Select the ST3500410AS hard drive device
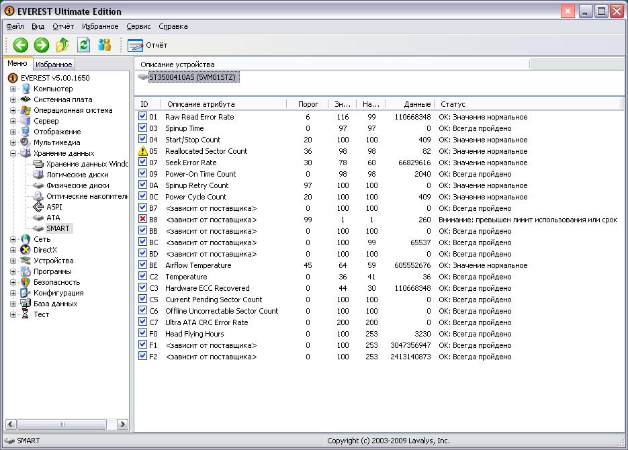The width and height of the screenshot is (628, 450). coord(193,77)
